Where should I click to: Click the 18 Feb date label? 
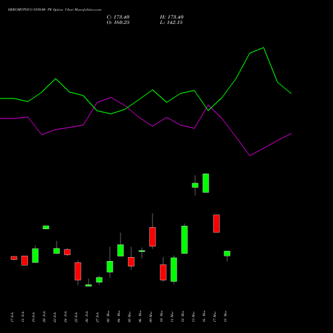point(23,317)
